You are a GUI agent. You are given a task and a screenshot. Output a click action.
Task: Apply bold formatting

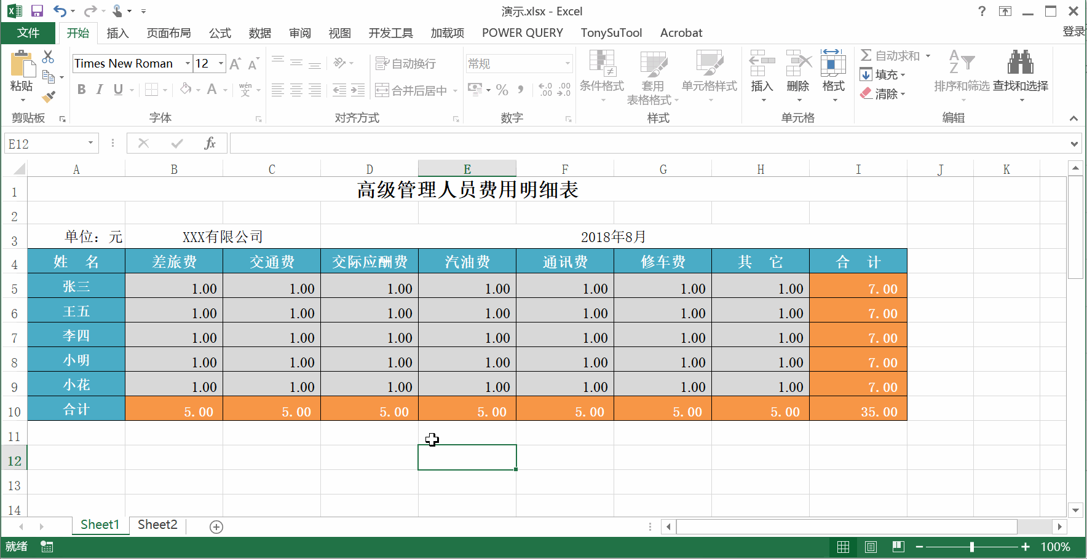[81, 90]
